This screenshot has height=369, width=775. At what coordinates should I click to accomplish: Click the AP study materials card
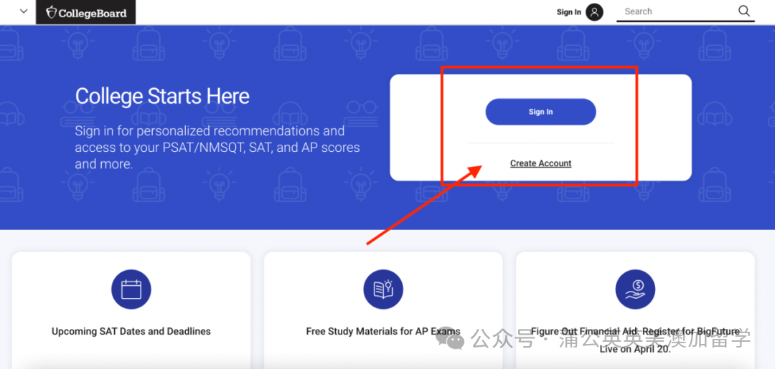pos(383,310)
